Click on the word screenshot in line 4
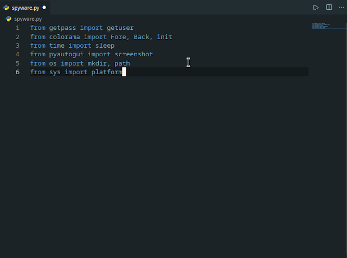The width and height of the screenshot is (347, 258). click(x=134, y=54)
